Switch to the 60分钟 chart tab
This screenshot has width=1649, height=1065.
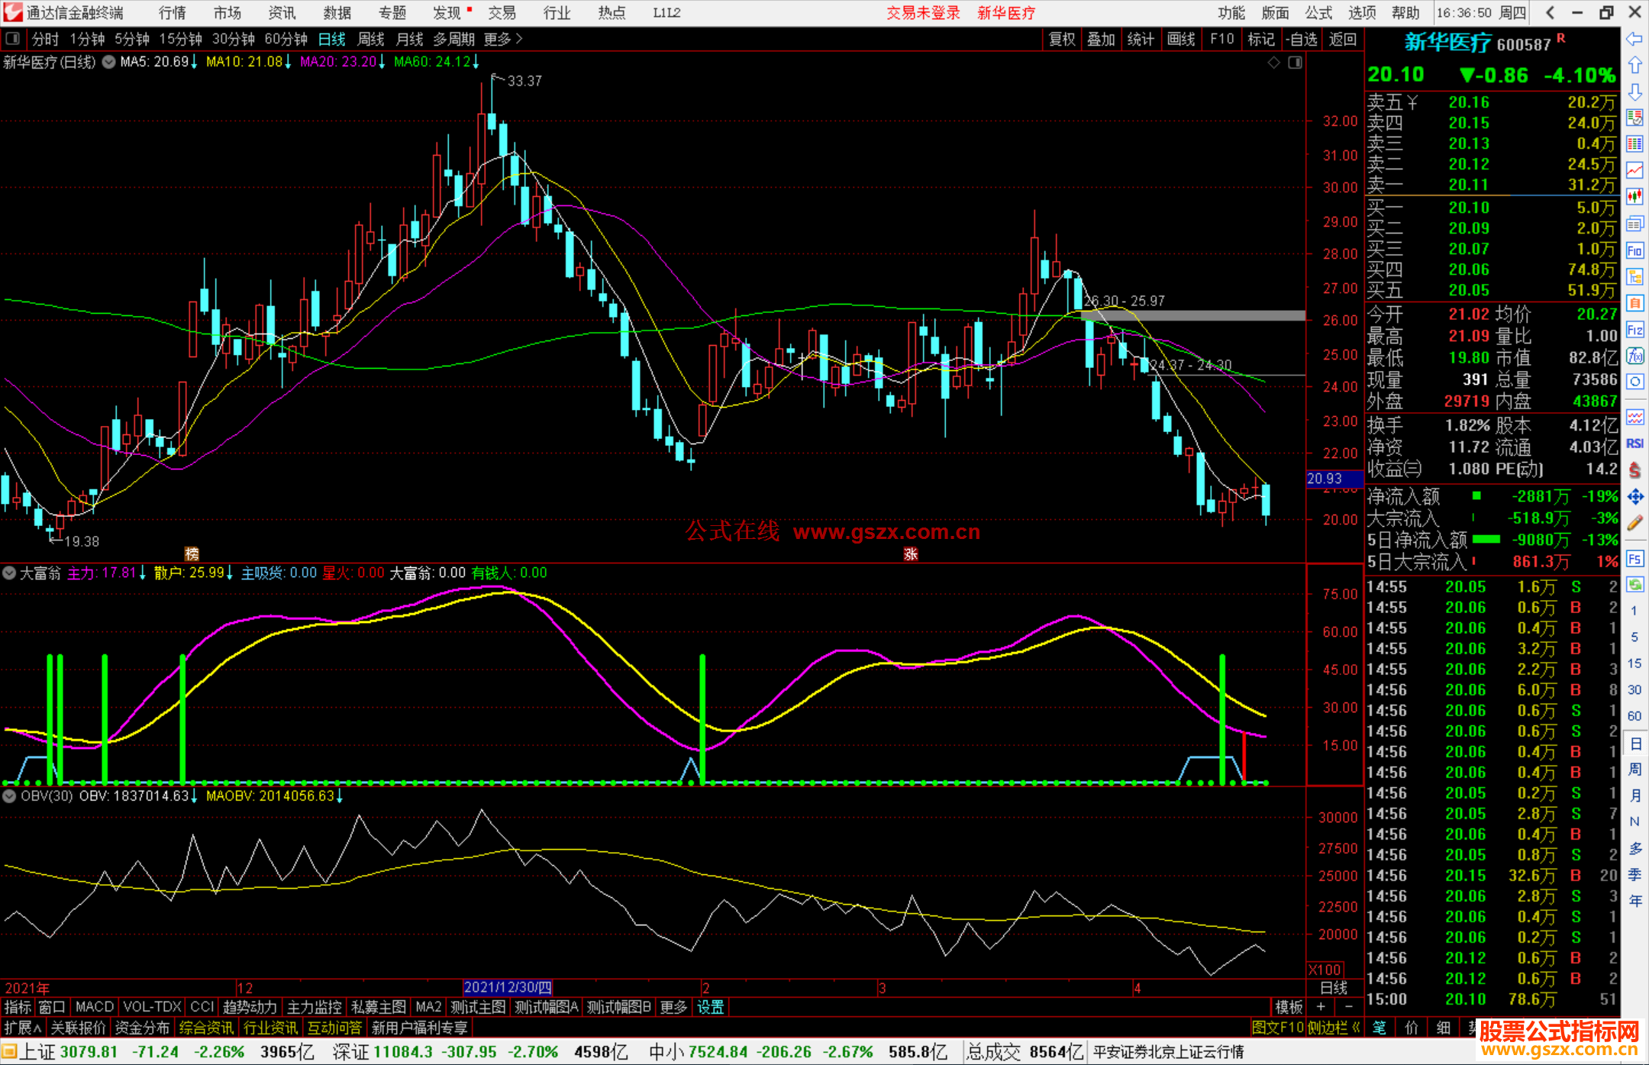tap(286, 39)
